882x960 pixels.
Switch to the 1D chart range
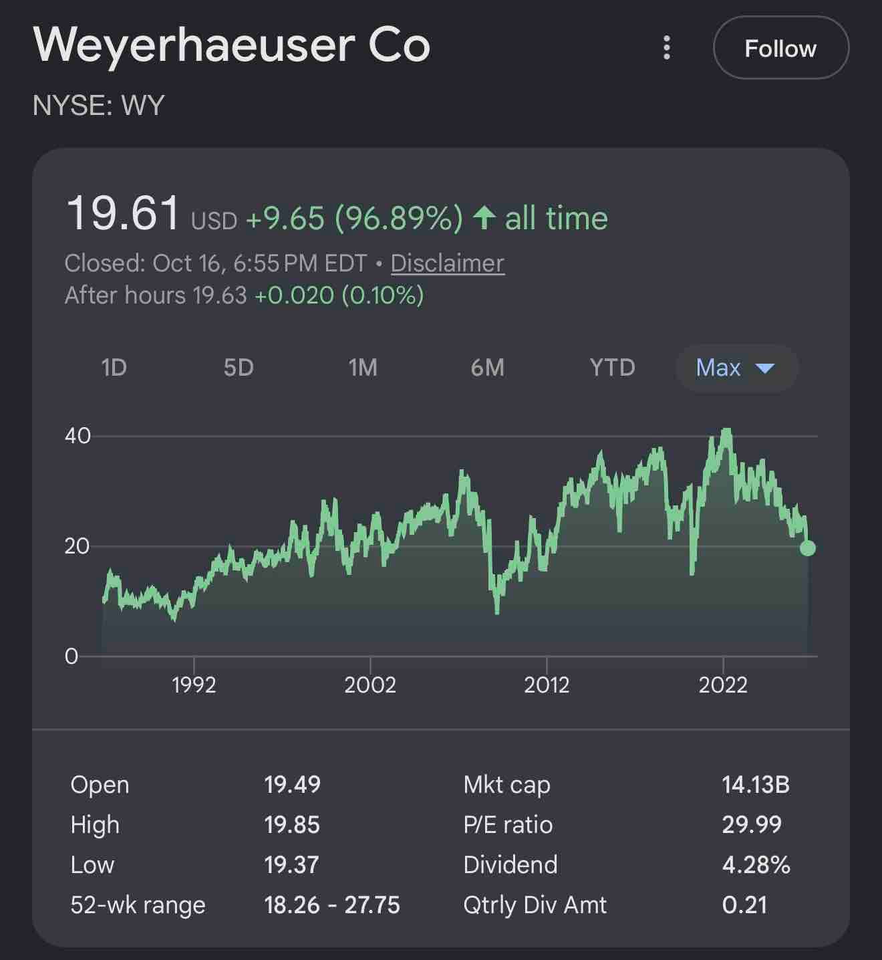tap(114, 367)
